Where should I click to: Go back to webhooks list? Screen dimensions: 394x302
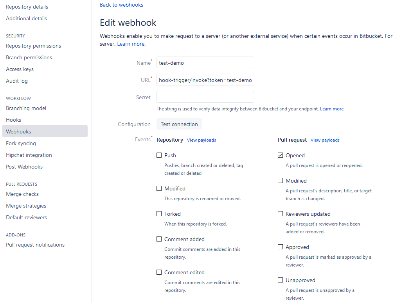[x=121, y=5]
